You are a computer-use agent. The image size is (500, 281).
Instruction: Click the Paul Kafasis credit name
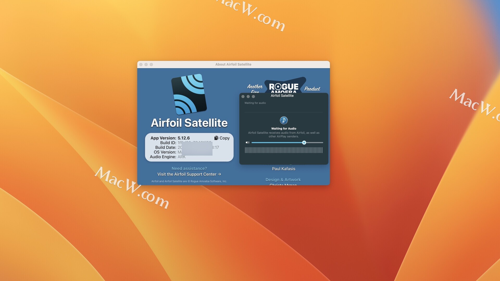(x=284, y=169)
